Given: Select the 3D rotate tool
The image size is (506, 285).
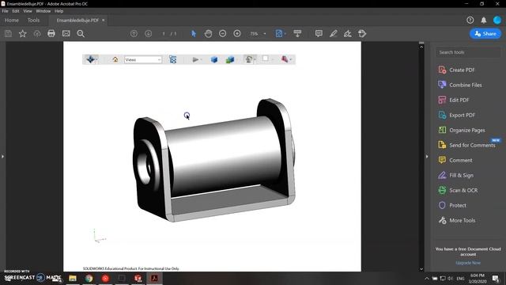Looking at the screenshot, I should pos(91,59).
